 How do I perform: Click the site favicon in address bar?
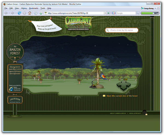tap(46, 13)
